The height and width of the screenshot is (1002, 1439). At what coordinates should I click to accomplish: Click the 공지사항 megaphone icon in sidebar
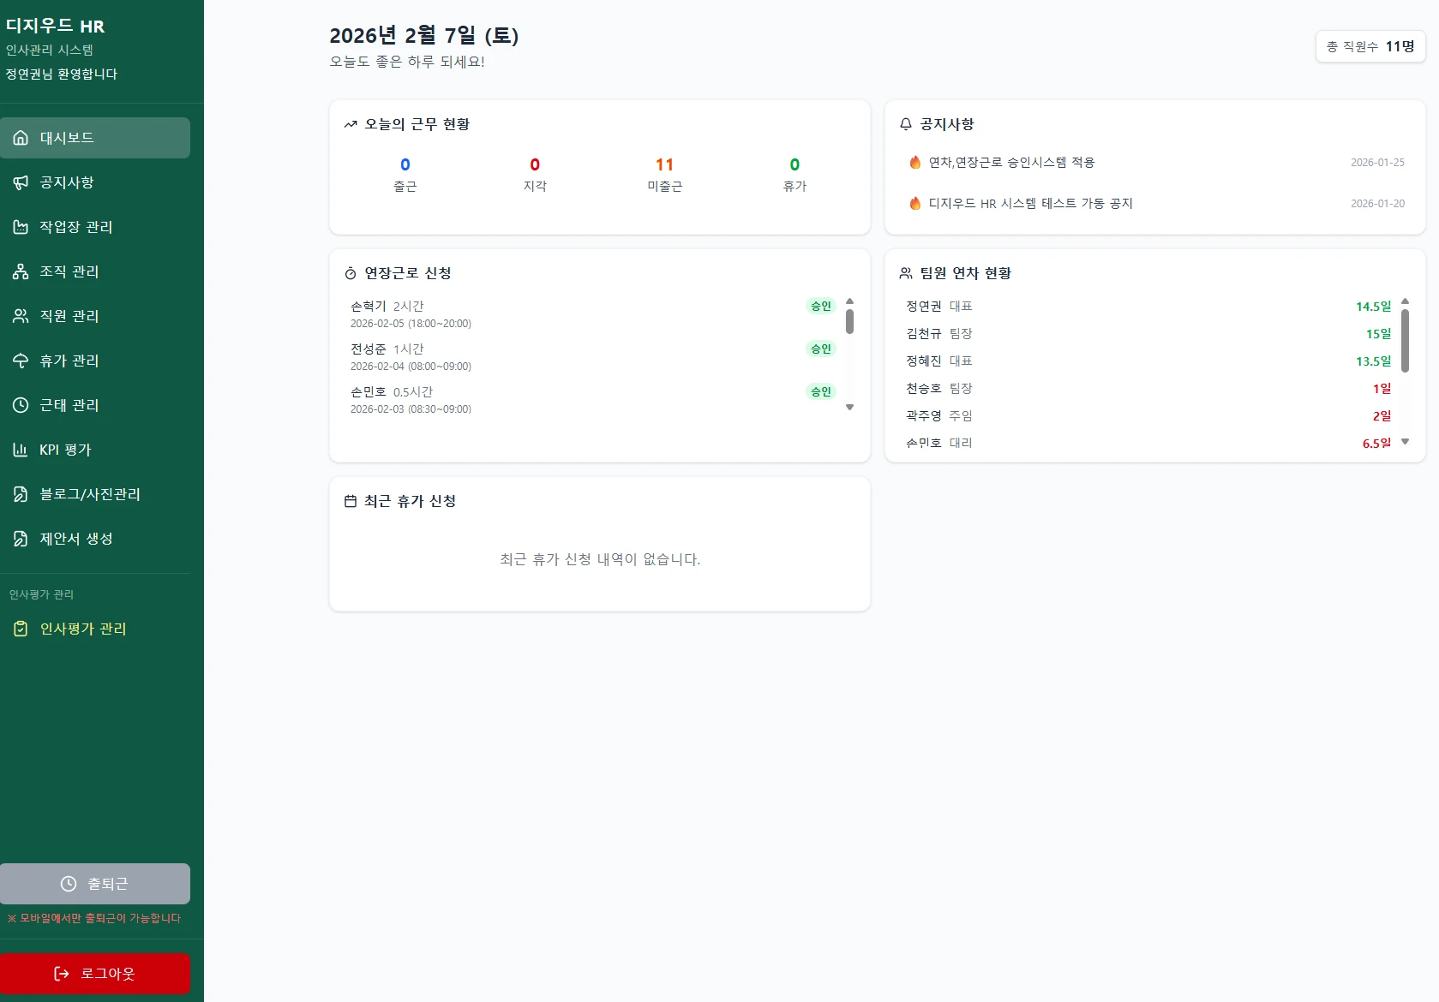(x=21, y=182)
